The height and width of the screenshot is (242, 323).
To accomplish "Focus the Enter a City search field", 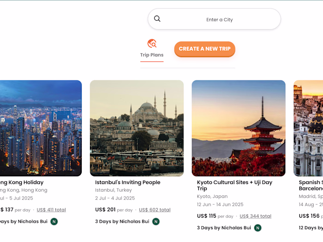I will click(214, 19).
